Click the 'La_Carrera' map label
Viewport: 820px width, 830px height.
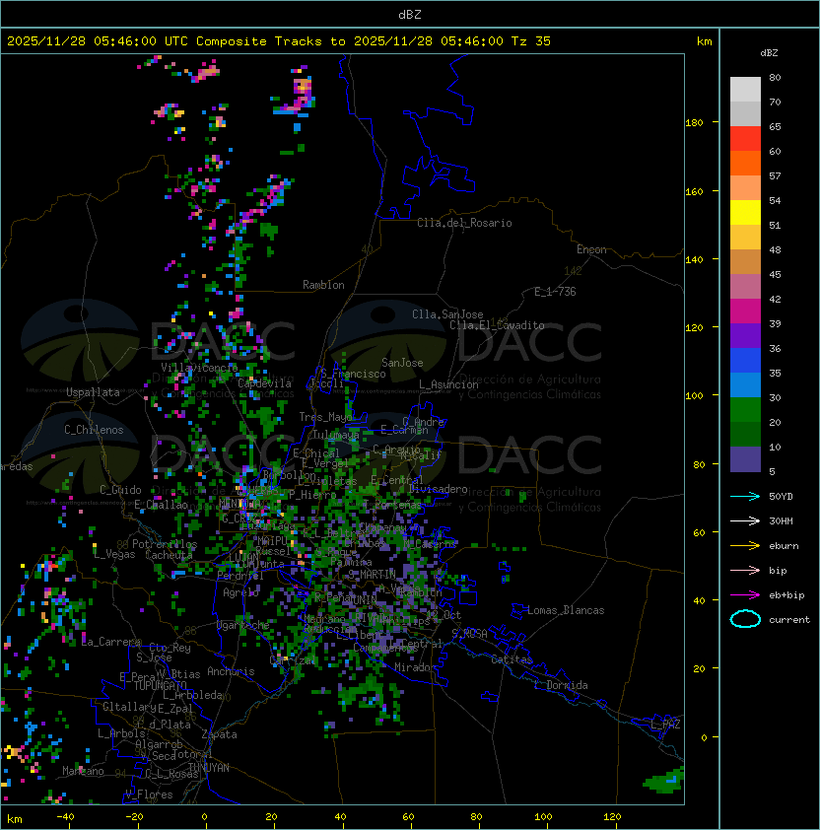click(x=110, y=642)
